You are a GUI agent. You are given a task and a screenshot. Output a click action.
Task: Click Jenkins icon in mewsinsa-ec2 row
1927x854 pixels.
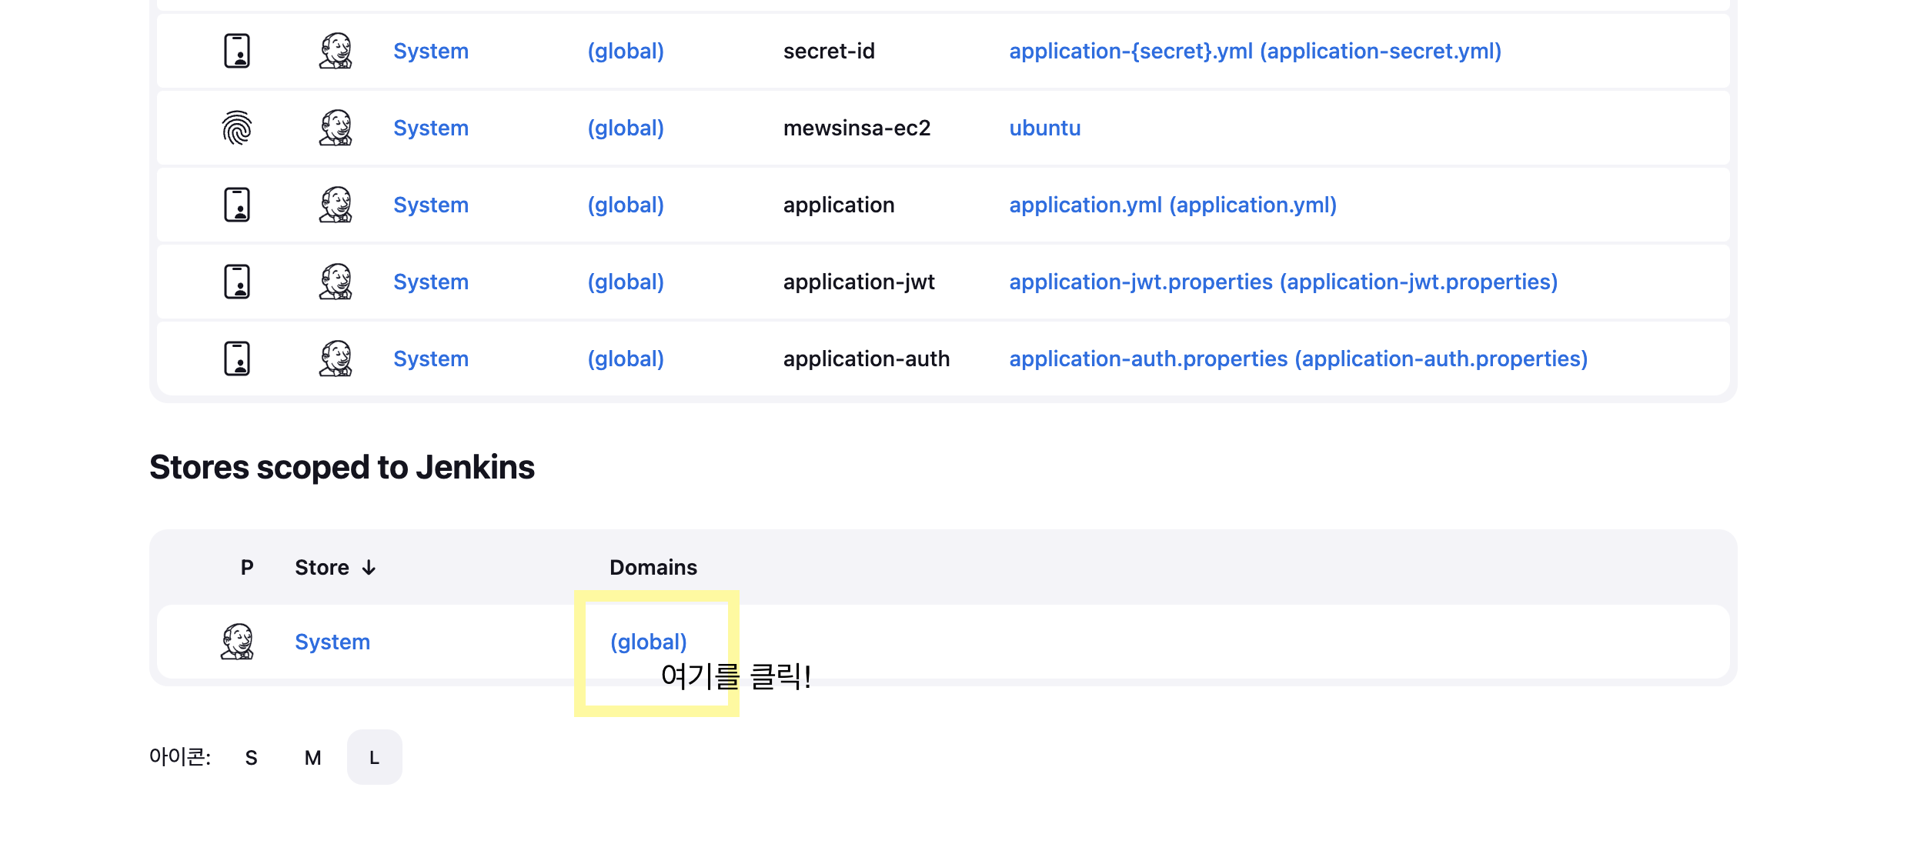tap(336, 128)
